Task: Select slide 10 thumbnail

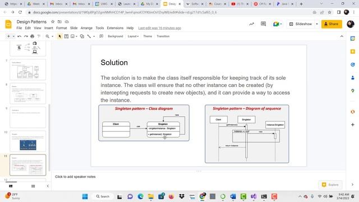Action: click(x=27, y=141)
